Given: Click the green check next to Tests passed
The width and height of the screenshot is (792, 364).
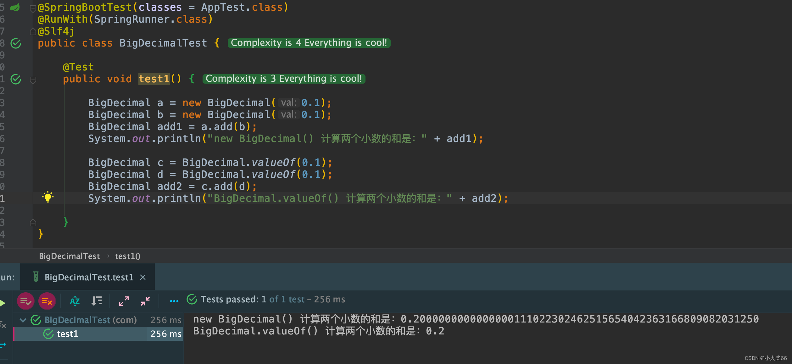Looking at the screenshot, I should click(x=192, y=299).
